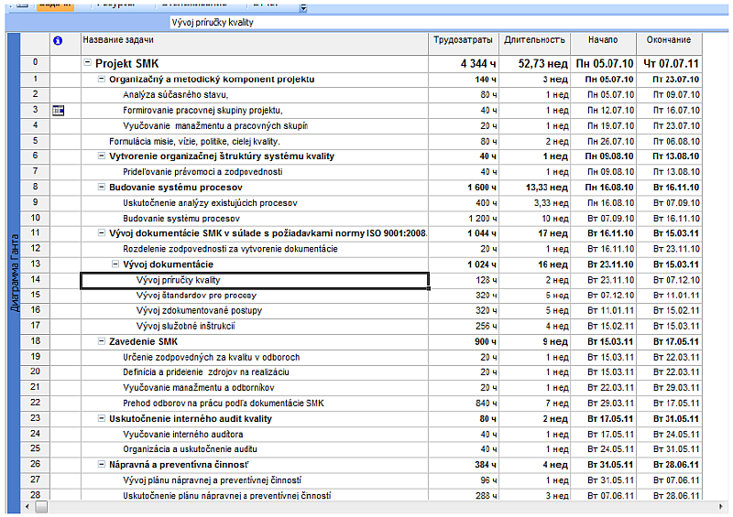
Task: Click the horizontal scrollbar right arrow
Action: (x=720, y=507)
